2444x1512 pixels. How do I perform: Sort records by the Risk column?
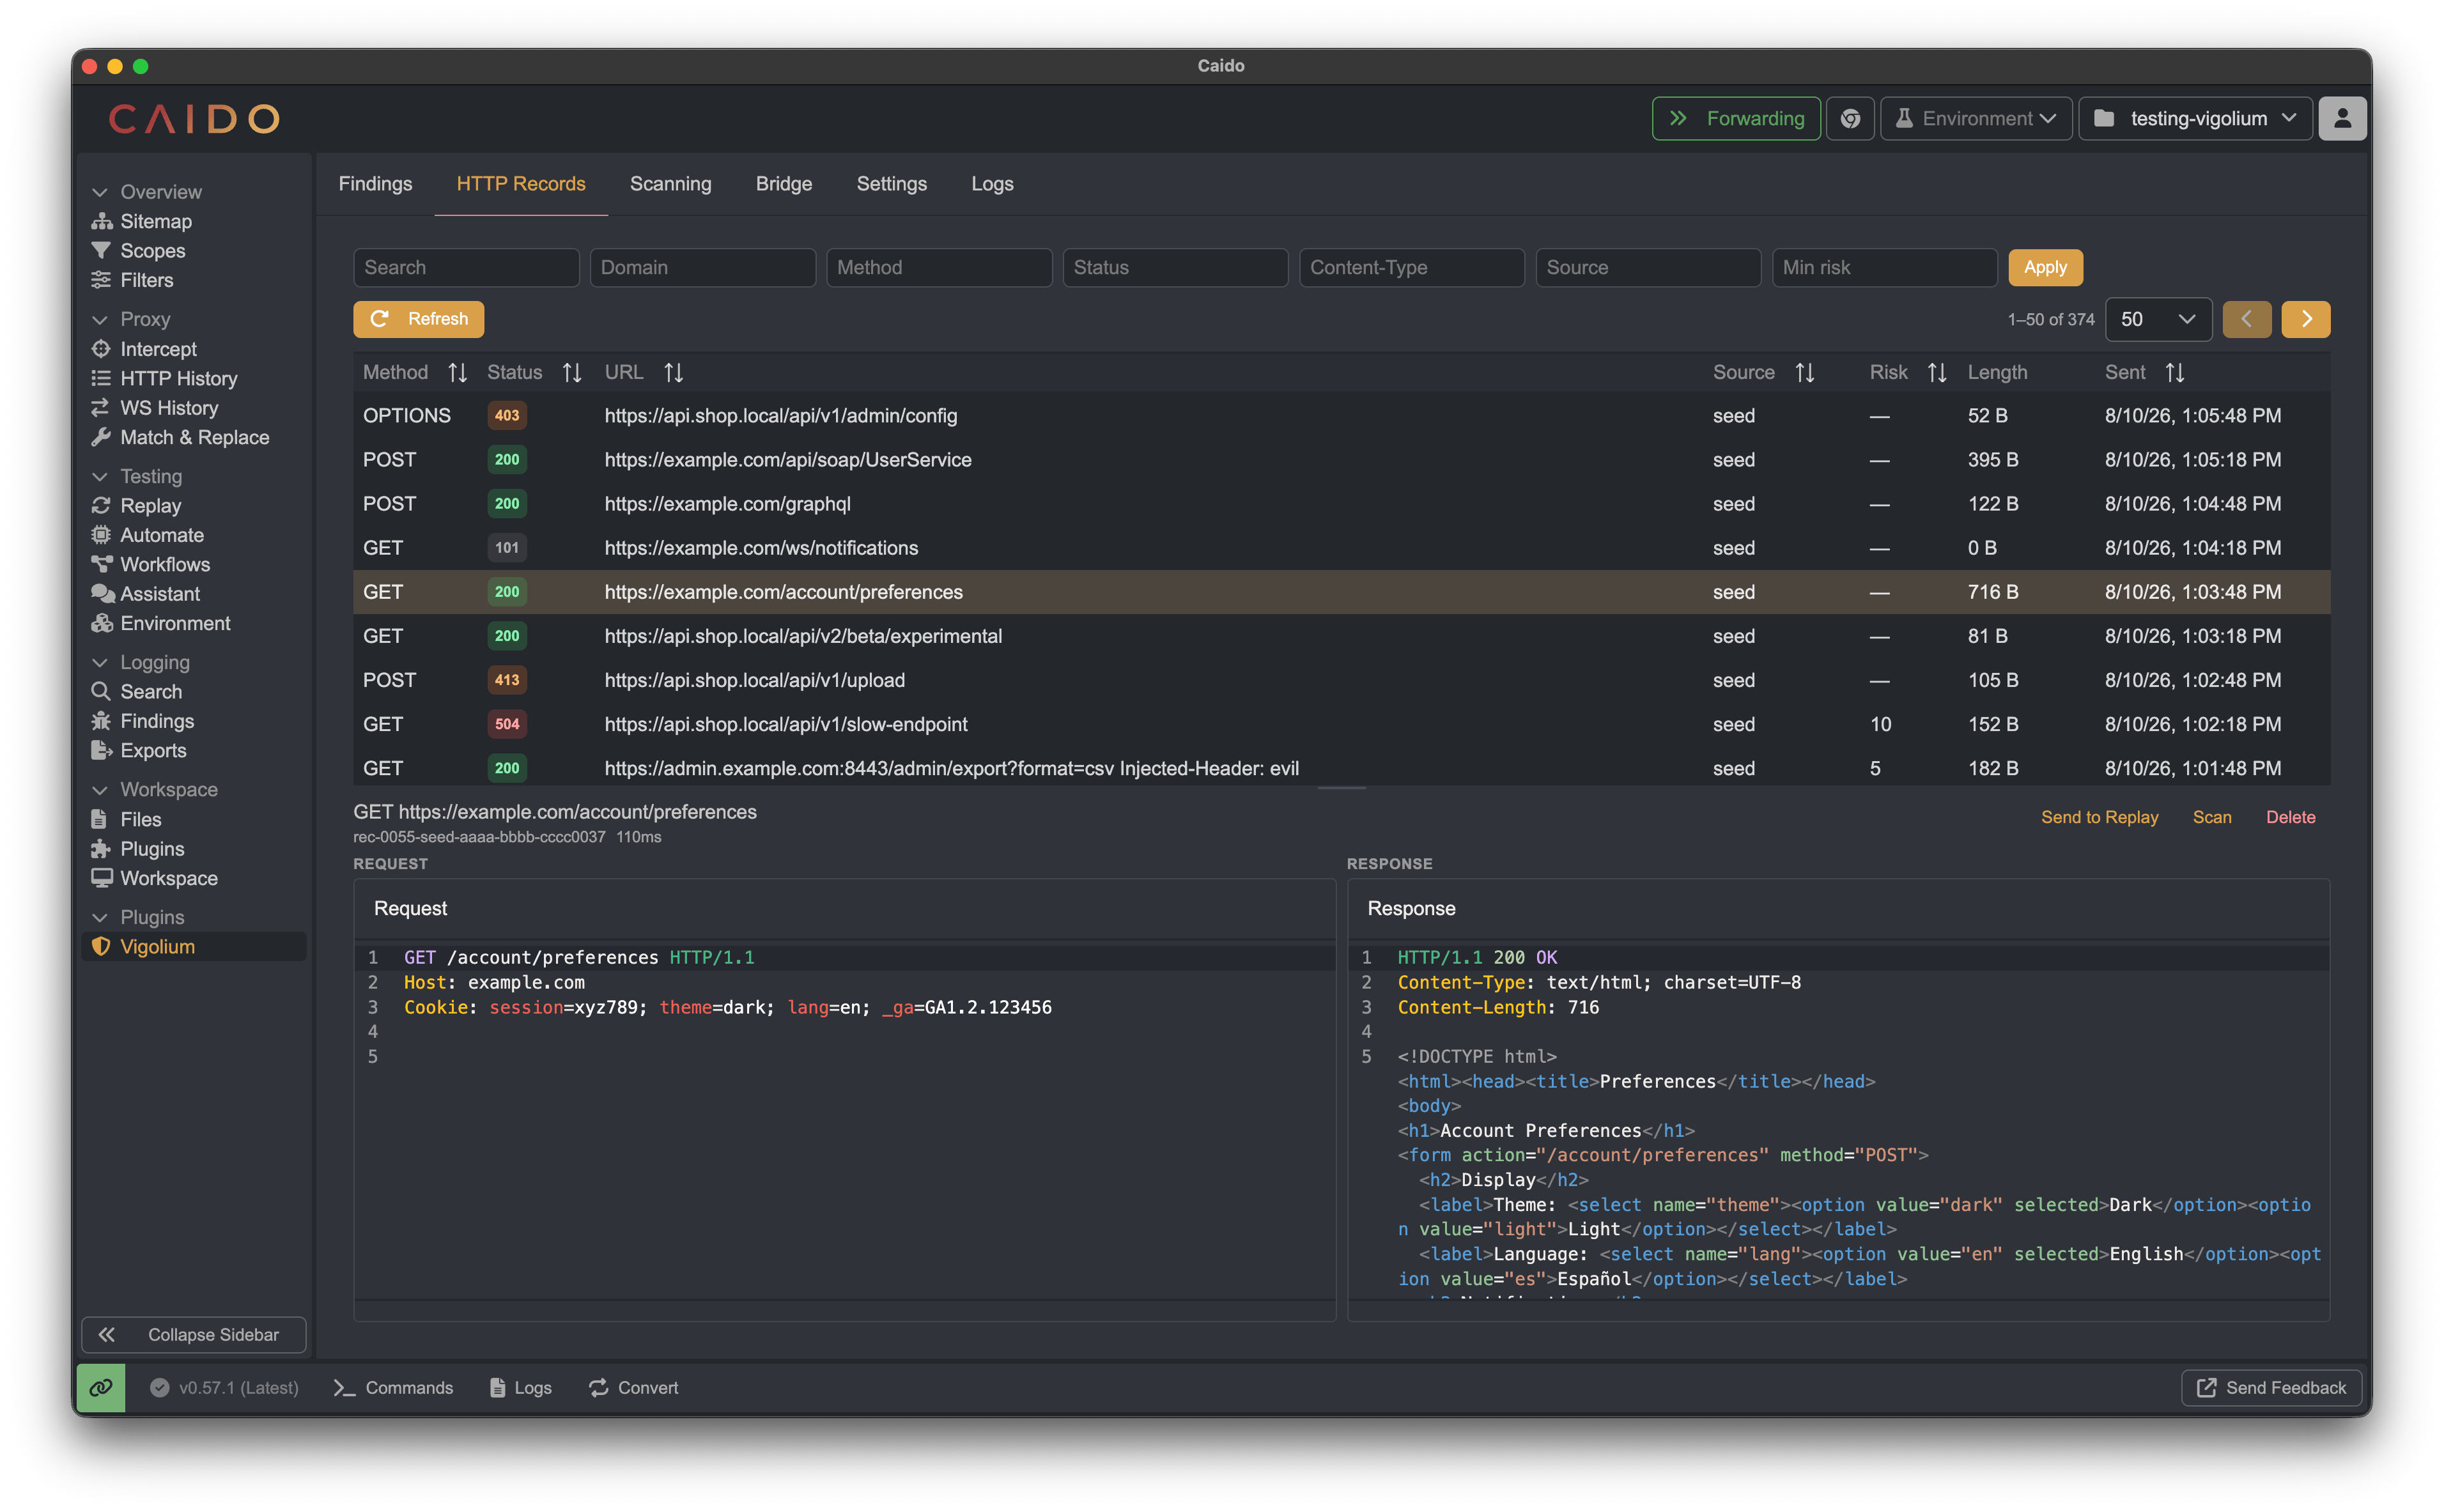[1937, 373]
